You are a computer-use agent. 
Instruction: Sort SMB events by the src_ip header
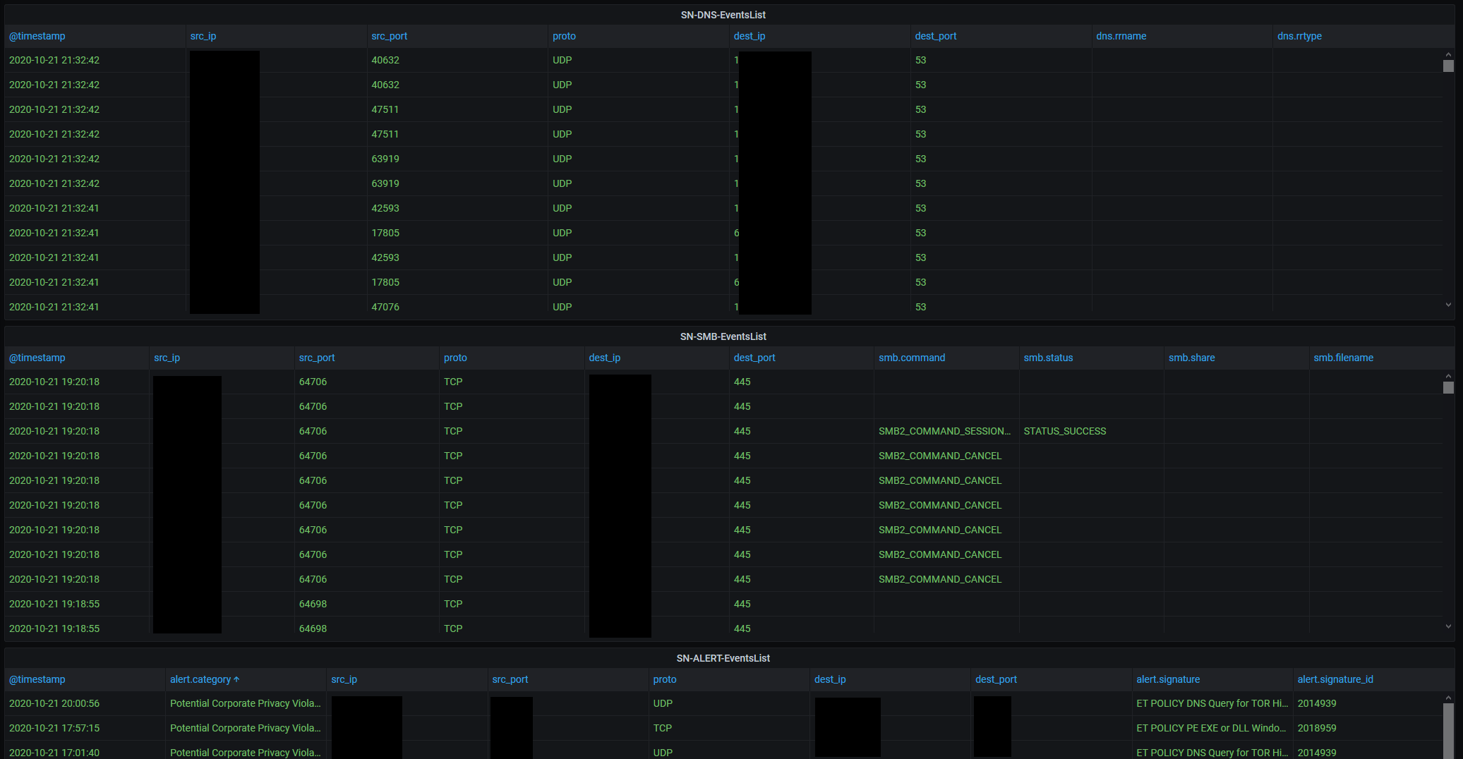click(167, 358)
